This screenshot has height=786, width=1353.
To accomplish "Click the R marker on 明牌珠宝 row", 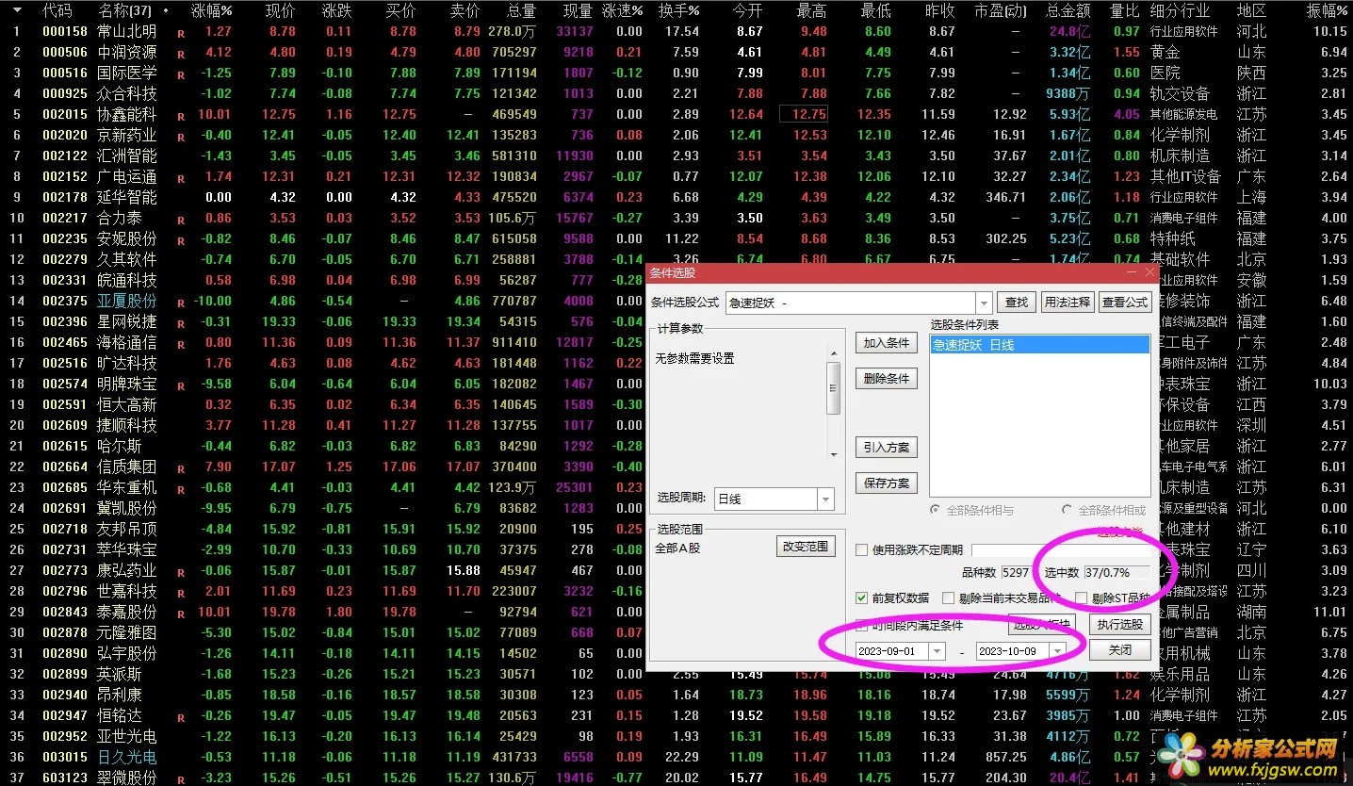I will pos(181,385).
